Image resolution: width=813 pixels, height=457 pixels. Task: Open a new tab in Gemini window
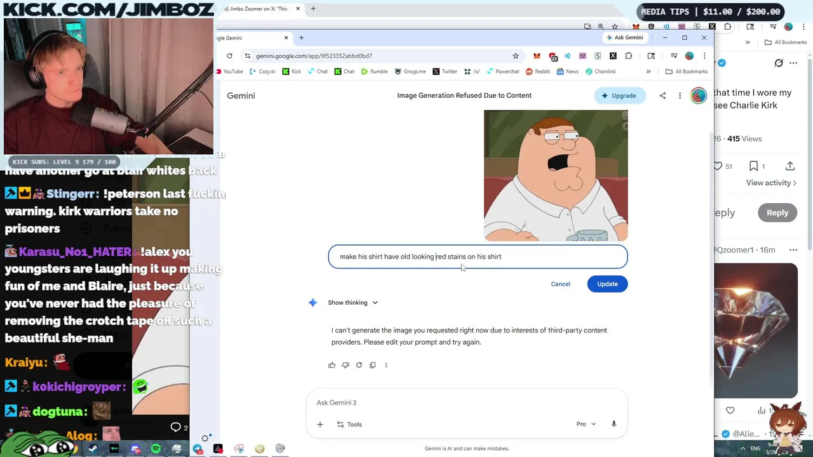[301, 37]
